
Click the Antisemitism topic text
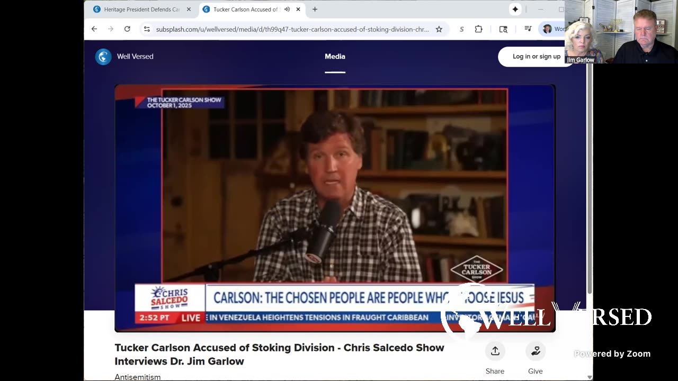point(138,377)
